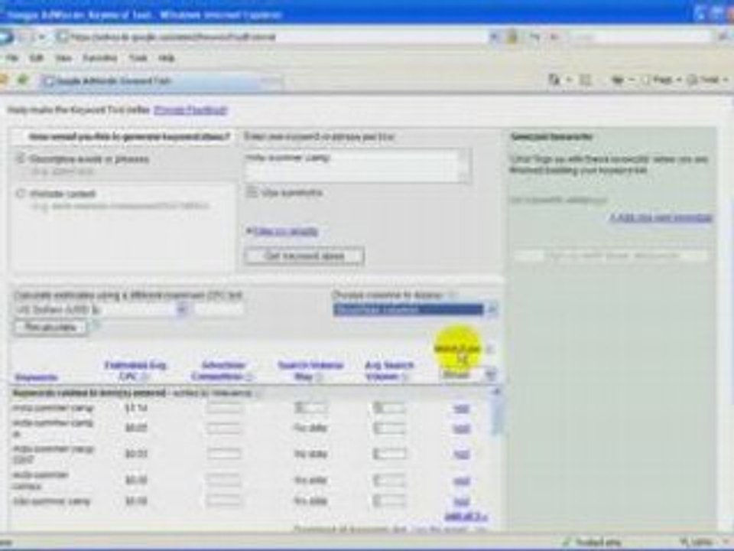Image resolution: width=734 pixels, height=551 pixels.
Task: Open the View menu
Action: (x=63, y=58)
